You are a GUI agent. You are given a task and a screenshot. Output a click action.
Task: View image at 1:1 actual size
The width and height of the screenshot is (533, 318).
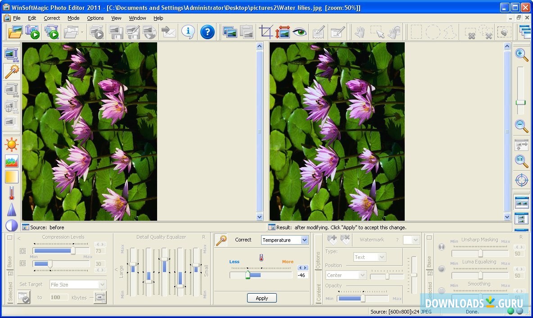(x=521, y=160)
